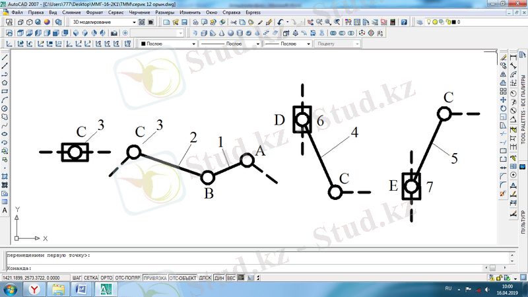The width and height of the screenshot is (528, 297).
Task: Open the Файл menu
Action: point(17,13)
